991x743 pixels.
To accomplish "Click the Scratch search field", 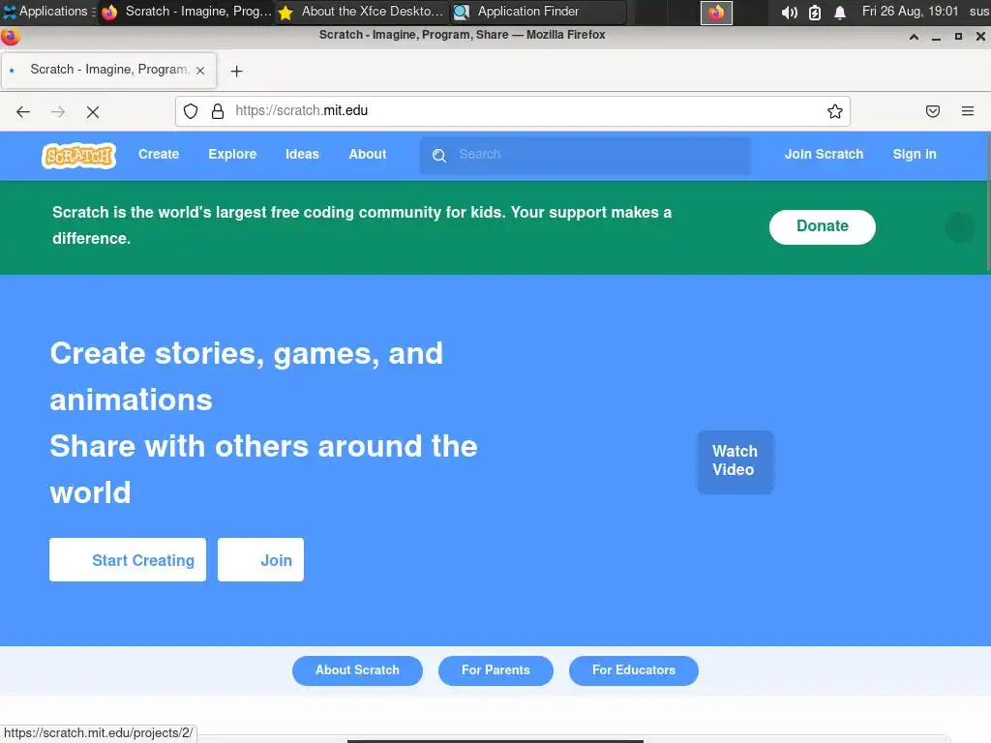I will [586, 156].
